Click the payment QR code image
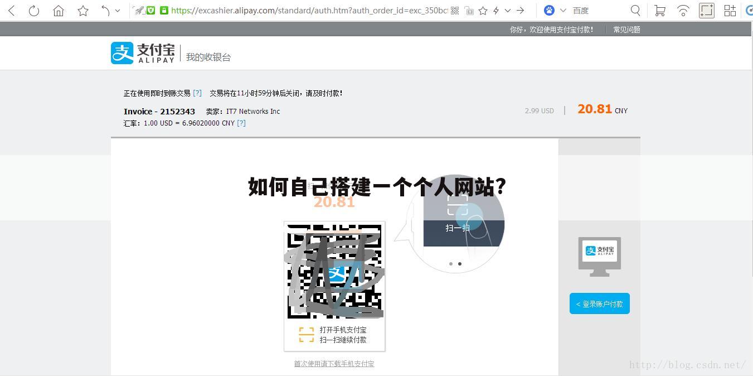This screenshot has width=753, height=376. coord(334,271)
